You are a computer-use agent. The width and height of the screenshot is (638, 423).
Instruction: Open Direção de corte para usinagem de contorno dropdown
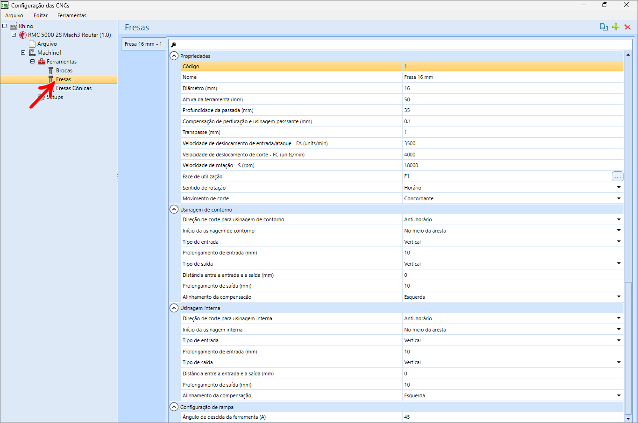pos(618,219)
